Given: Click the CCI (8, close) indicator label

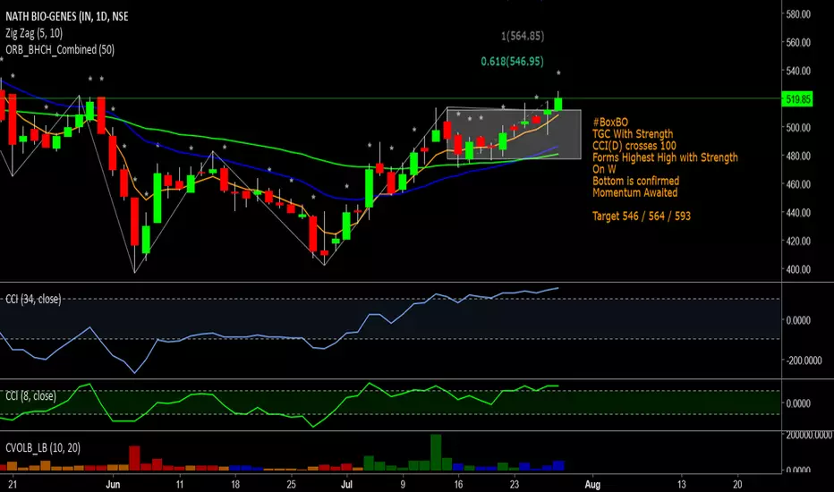Looking at the screenshot, I should pos(30,395).
